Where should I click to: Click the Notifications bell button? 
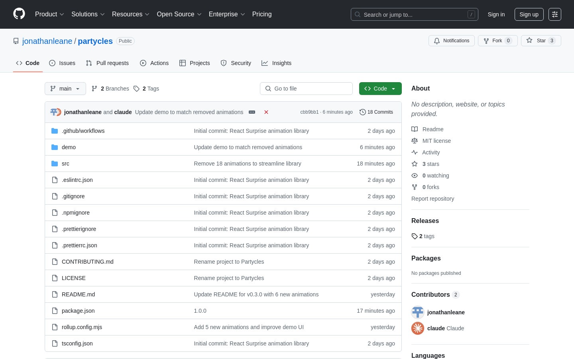(452, 41)
